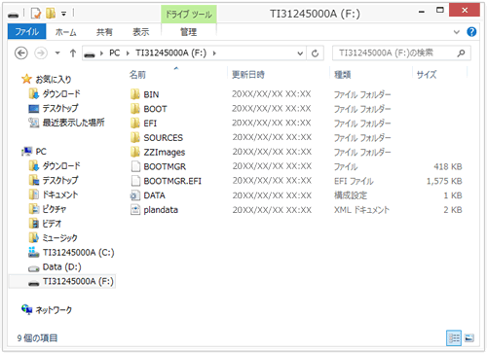This screenshot has height=353, width=487.
Task: Select the BOOTMGR.EFI file icon
Action: (x=135, y=181)
